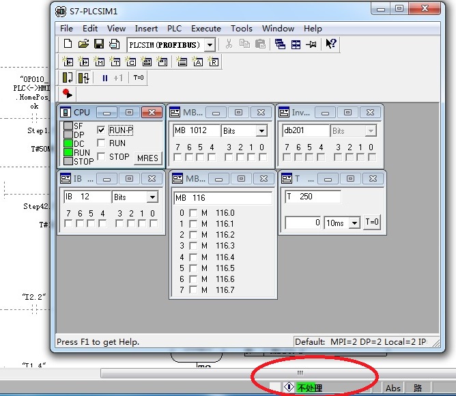456x396 pixels.
Task: Open the PLCSIM(PROFIBUS) connection dropdown
Action: 210,45
